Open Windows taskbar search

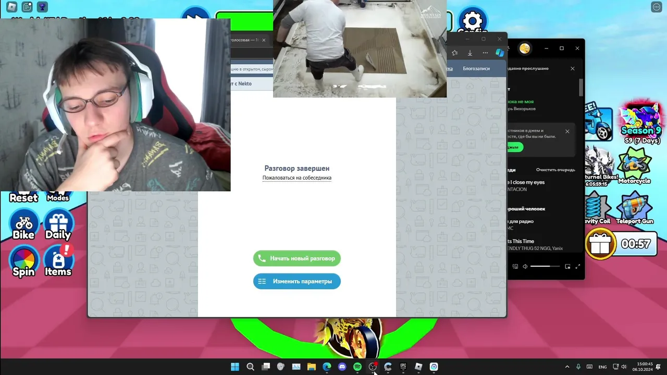[x=250, y=367]
